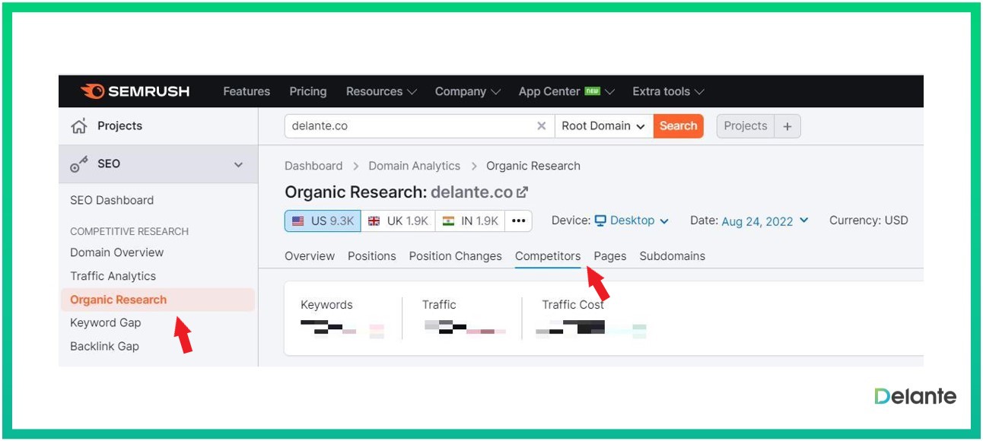
Task: Switch to the Positions tab
Action: 372,256
